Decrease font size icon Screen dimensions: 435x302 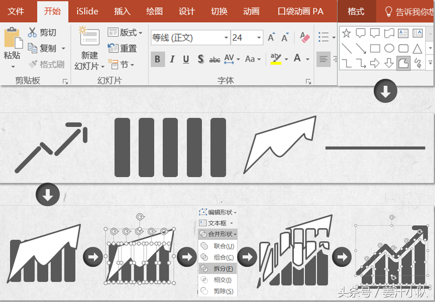tap(285, 37)
